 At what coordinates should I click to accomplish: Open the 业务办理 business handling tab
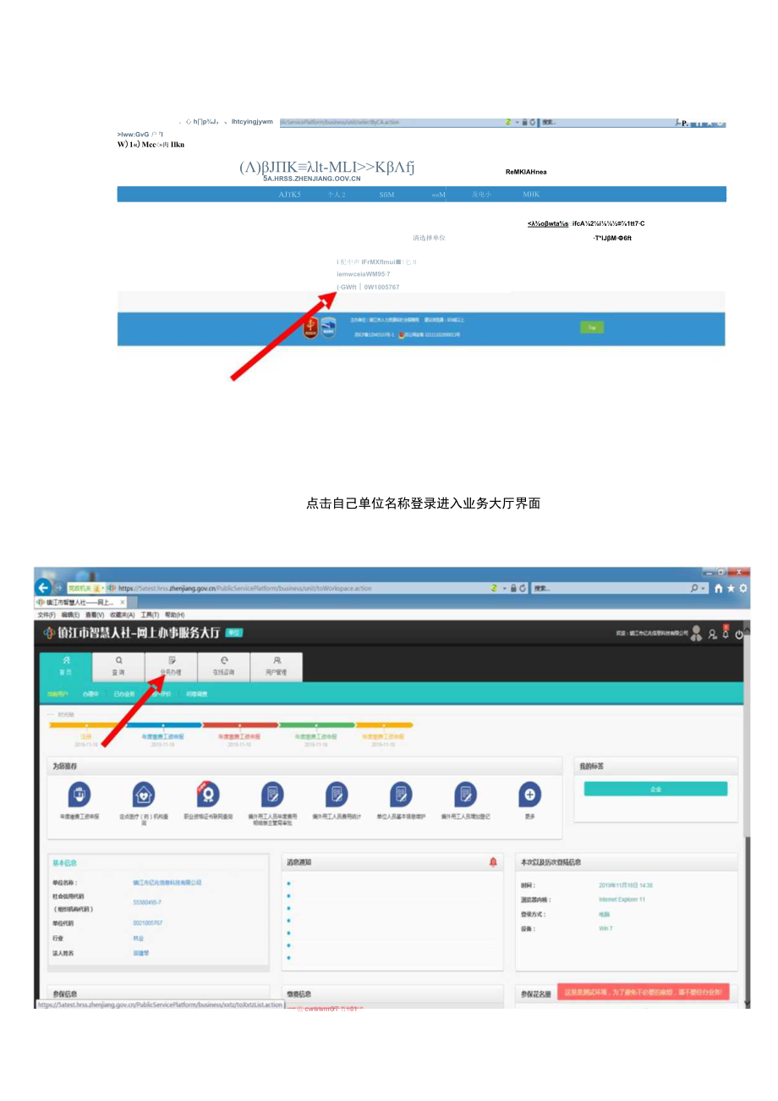pos(171,667)
